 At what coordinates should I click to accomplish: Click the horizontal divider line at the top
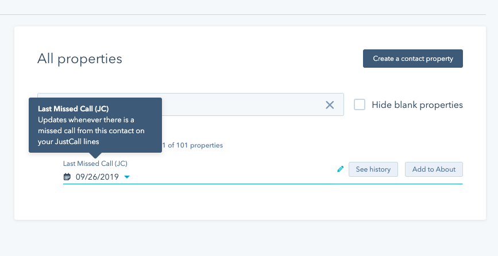243,14
